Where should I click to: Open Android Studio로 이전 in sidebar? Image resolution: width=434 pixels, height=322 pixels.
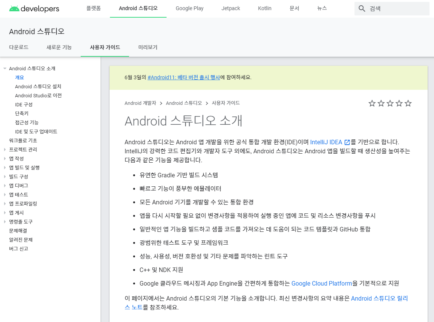coord(38,95)
